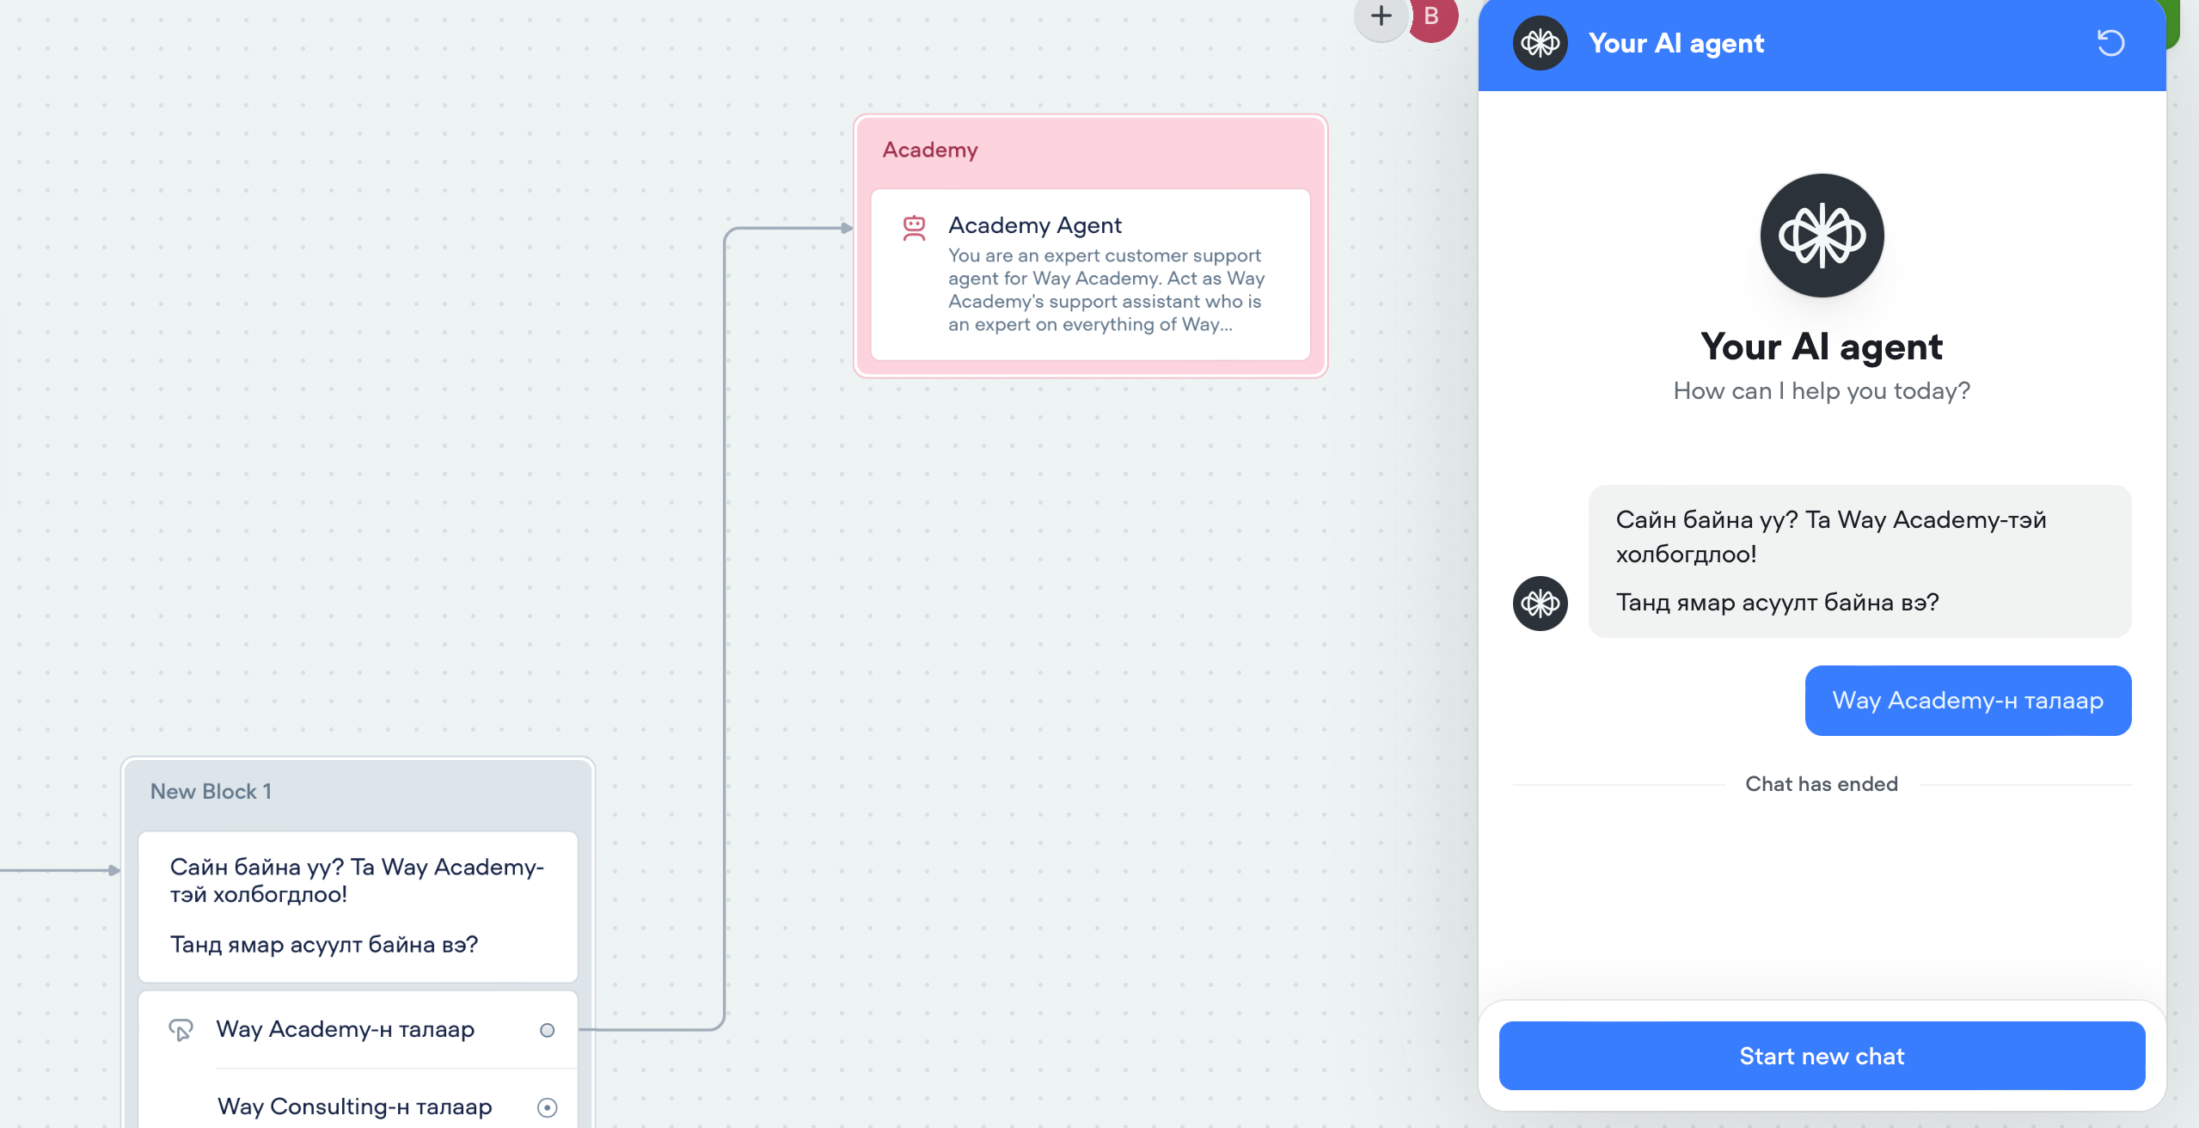This screenshot has width=2199, height=1128.
Task: Click the Academy Agent robot icon
Action: pos(914,228)
